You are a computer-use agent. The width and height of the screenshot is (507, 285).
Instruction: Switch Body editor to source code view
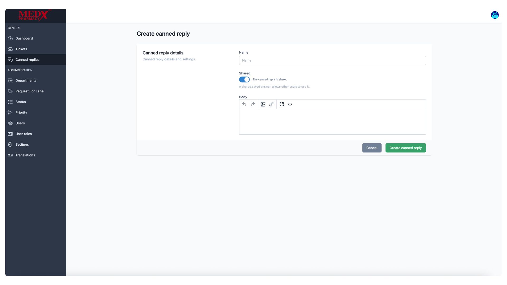pos(290,104)
